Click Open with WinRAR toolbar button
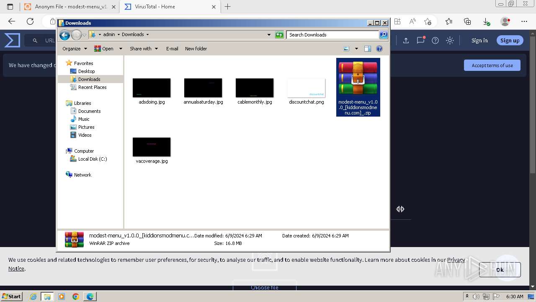 [x=104, y=49]
